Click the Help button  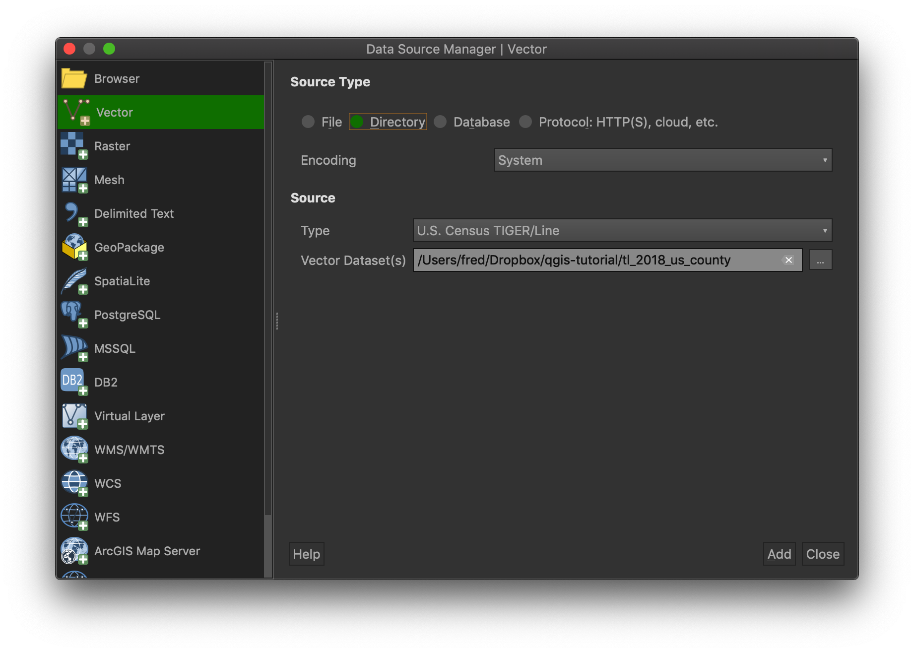(x=307, y=554)
